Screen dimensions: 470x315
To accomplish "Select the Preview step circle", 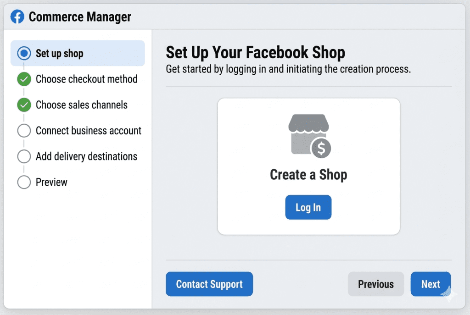I will tap(24, 182).
